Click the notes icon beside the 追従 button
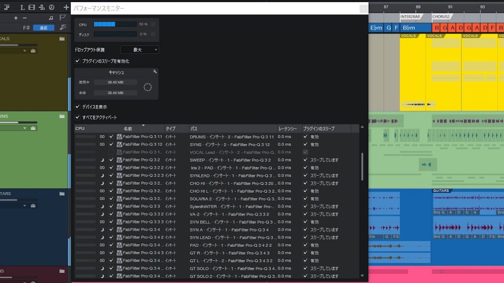This screenshot has width=504, height=283. (63, 28)
